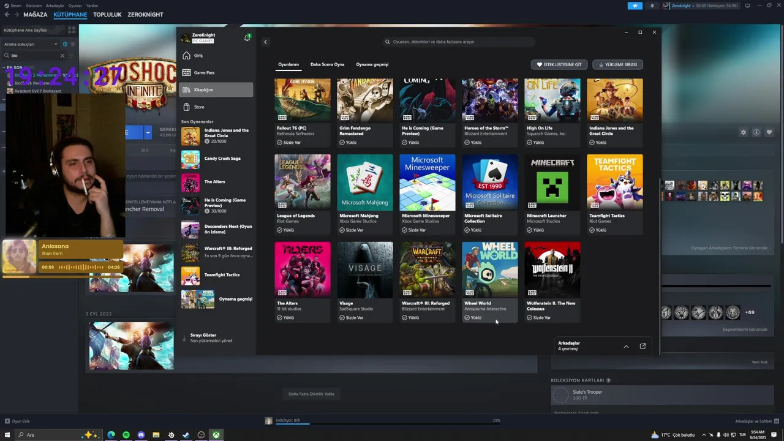Switch to the Oyunlarım tab
784x441 pixels.
[288, 64]
